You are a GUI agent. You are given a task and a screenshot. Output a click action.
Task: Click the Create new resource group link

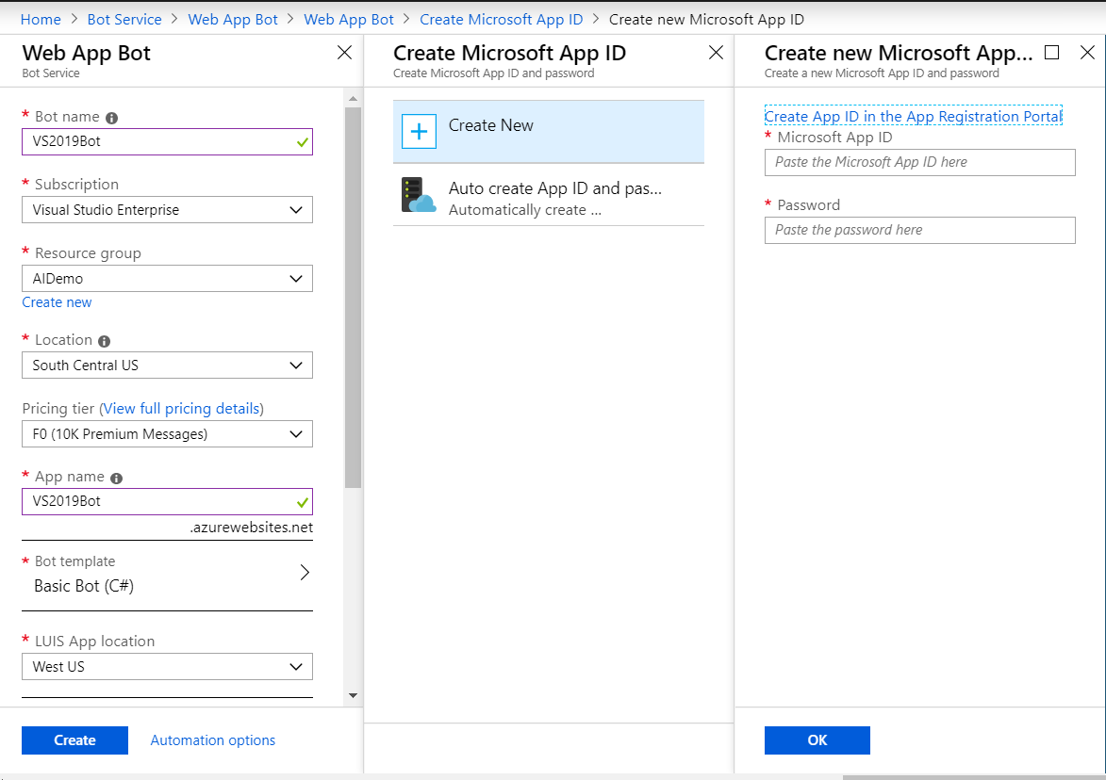click(x=58, y=302)
